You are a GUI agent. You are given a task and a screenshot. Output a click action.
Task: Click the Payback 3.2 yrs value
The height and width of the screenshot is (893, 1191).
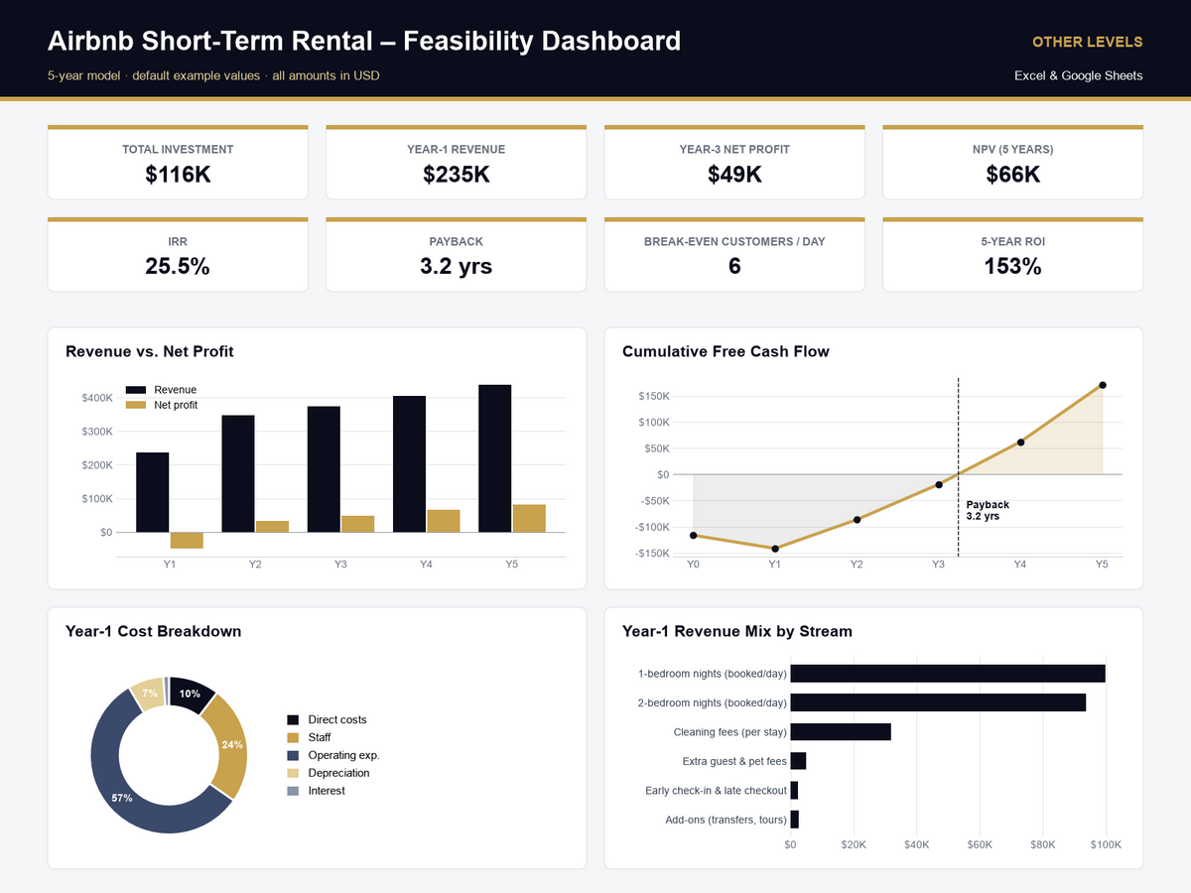(x=456, y=267)
